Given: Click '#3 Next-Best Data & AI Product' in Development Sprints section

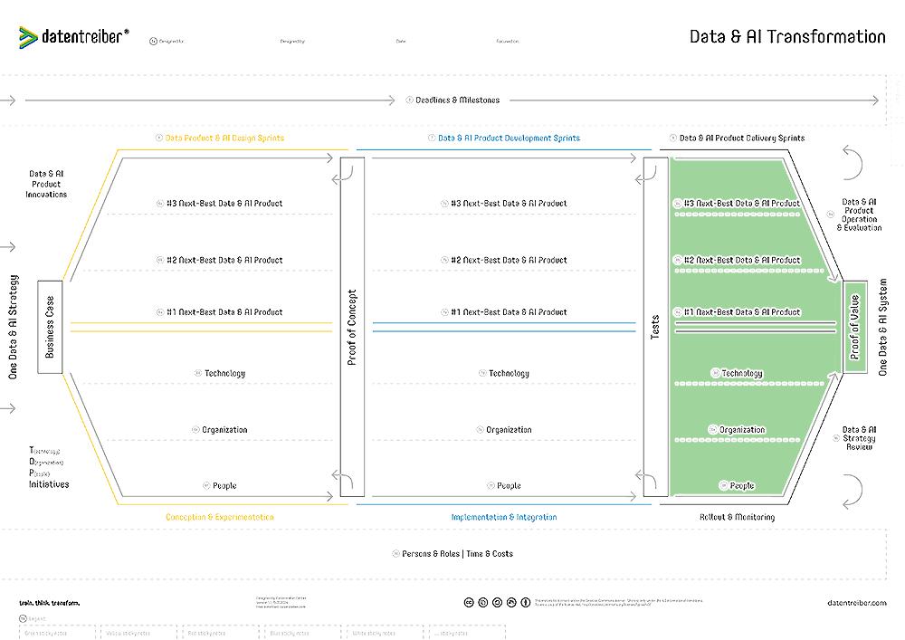Looking at the screenshot, I should (509, 203).
